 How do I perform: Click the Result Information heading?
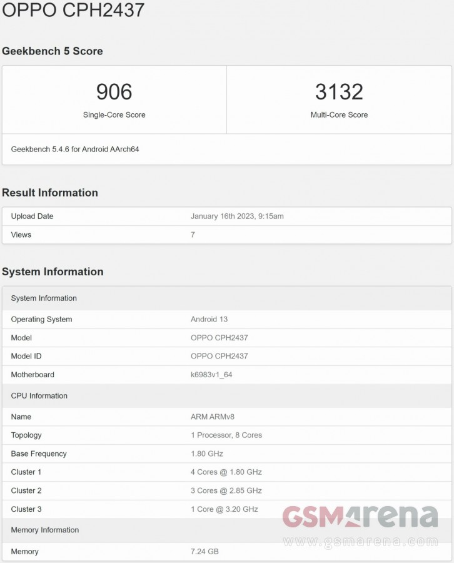point(50,193)
